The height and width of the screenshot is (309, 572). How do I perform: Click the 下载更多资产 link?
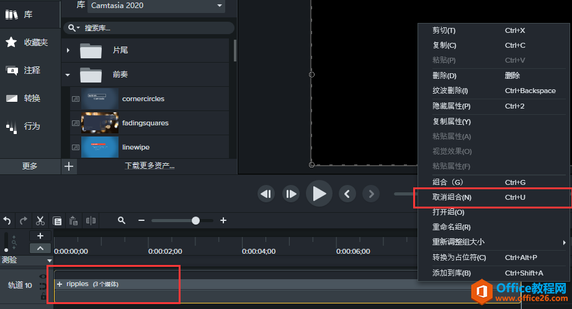click(150, 166)
